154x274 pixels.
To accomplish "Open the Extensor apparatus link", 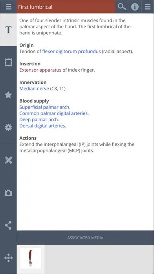I will tap(40, 70).
